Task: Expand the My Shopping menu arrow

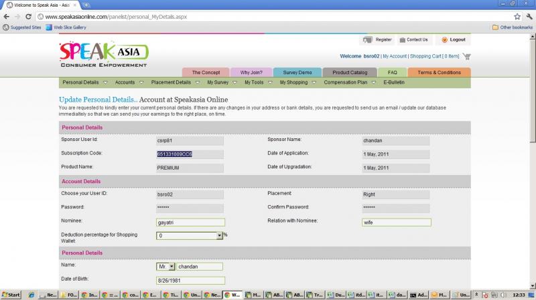Action: [314, 82]
